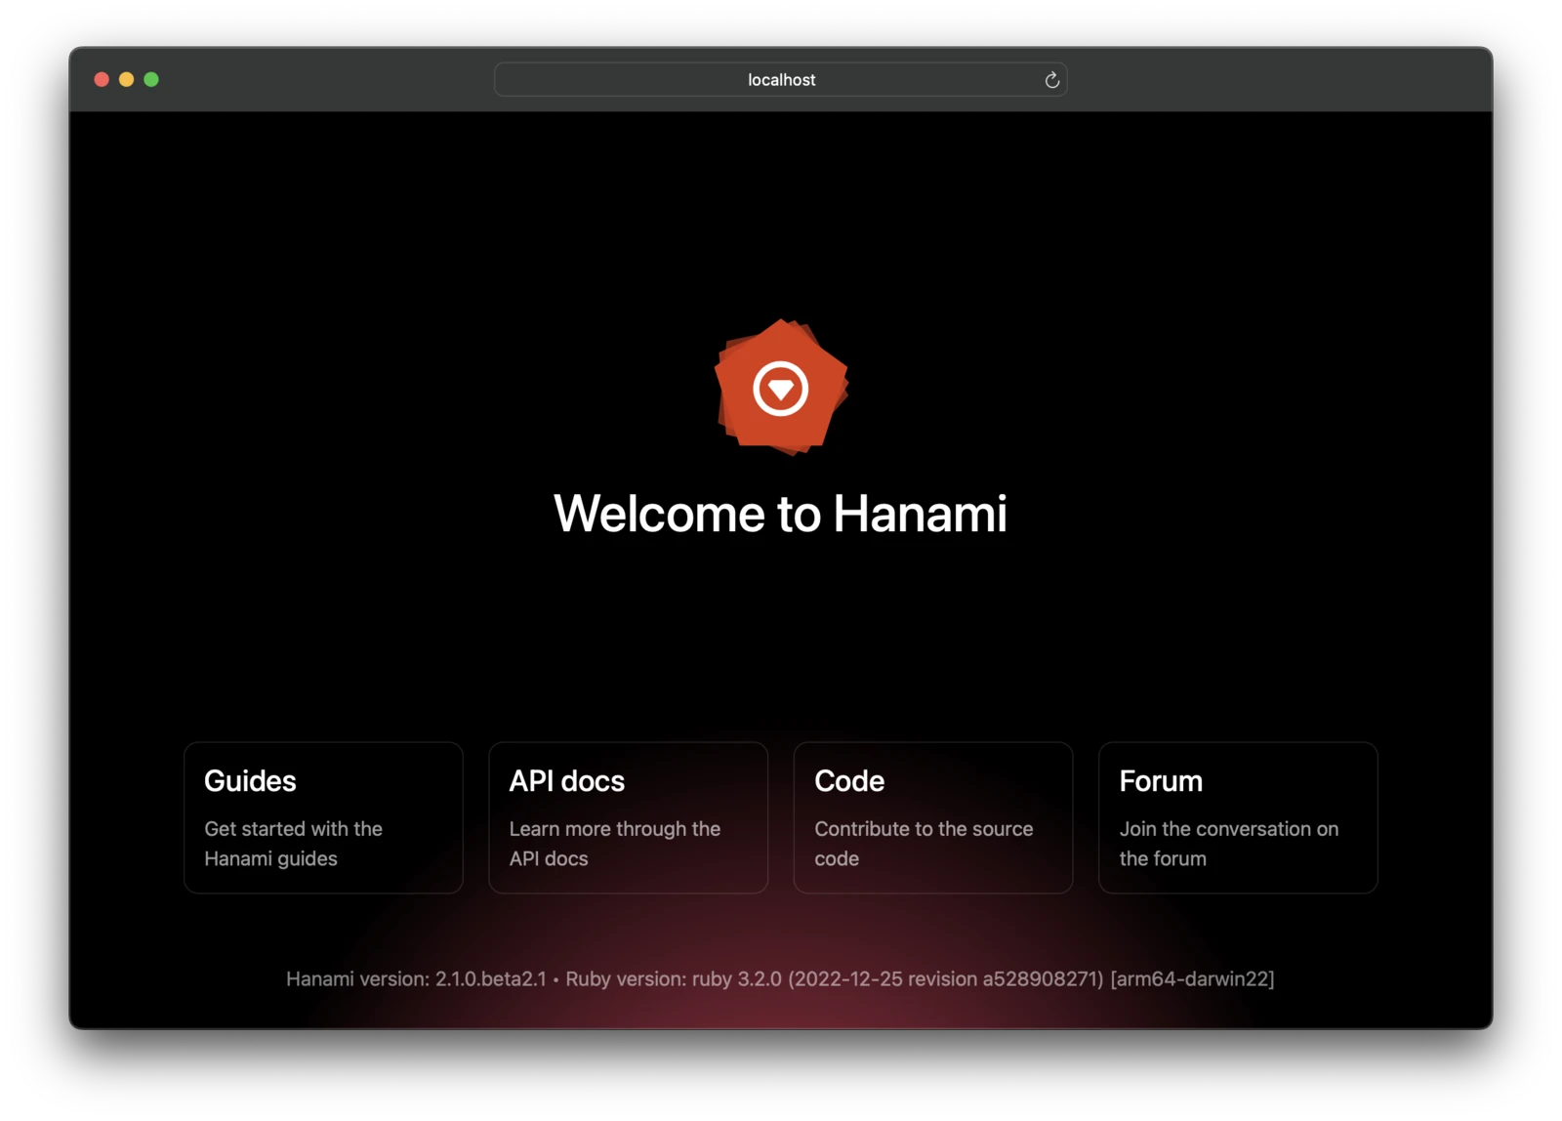Click the Forum card title text
The image size is (1562, 1121).
pos(1161,781)
